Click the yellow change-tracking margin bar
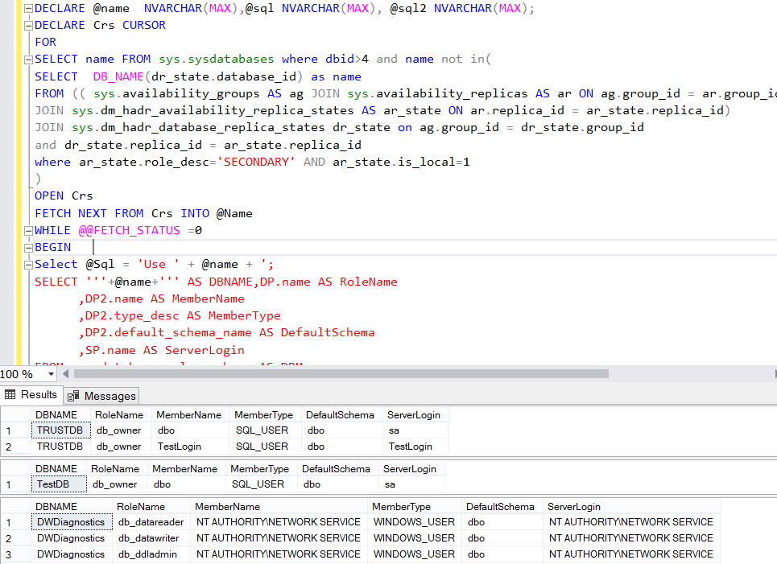 tap(20, 161)
